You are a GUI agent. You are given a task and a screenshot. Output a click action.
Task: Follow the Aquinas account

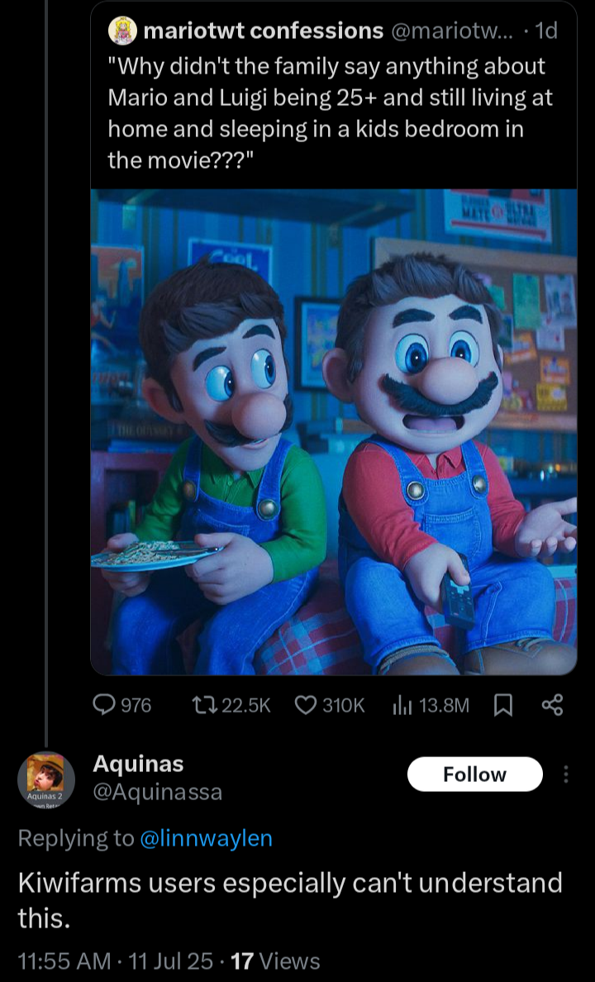tap(474, 774)
